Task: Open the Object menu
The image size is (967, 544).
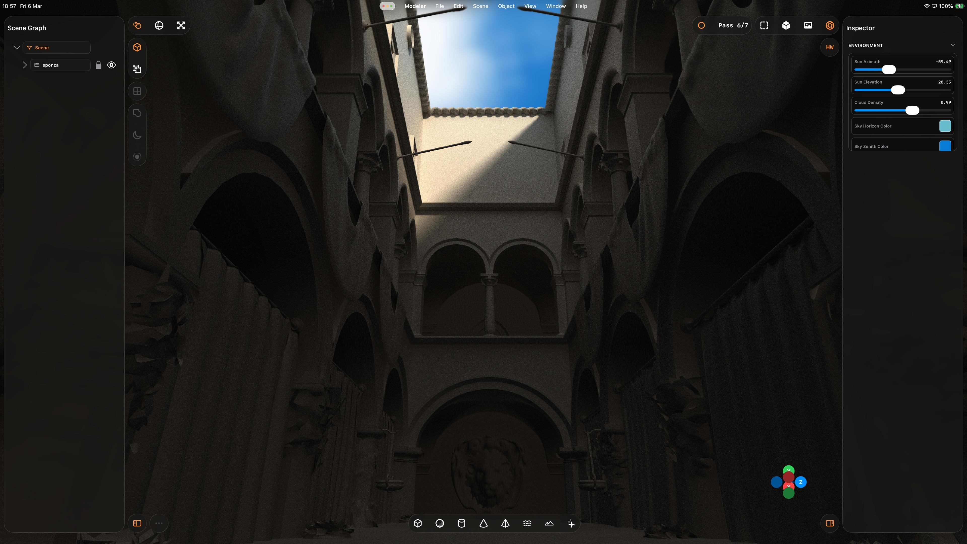Action: point(506,6)
